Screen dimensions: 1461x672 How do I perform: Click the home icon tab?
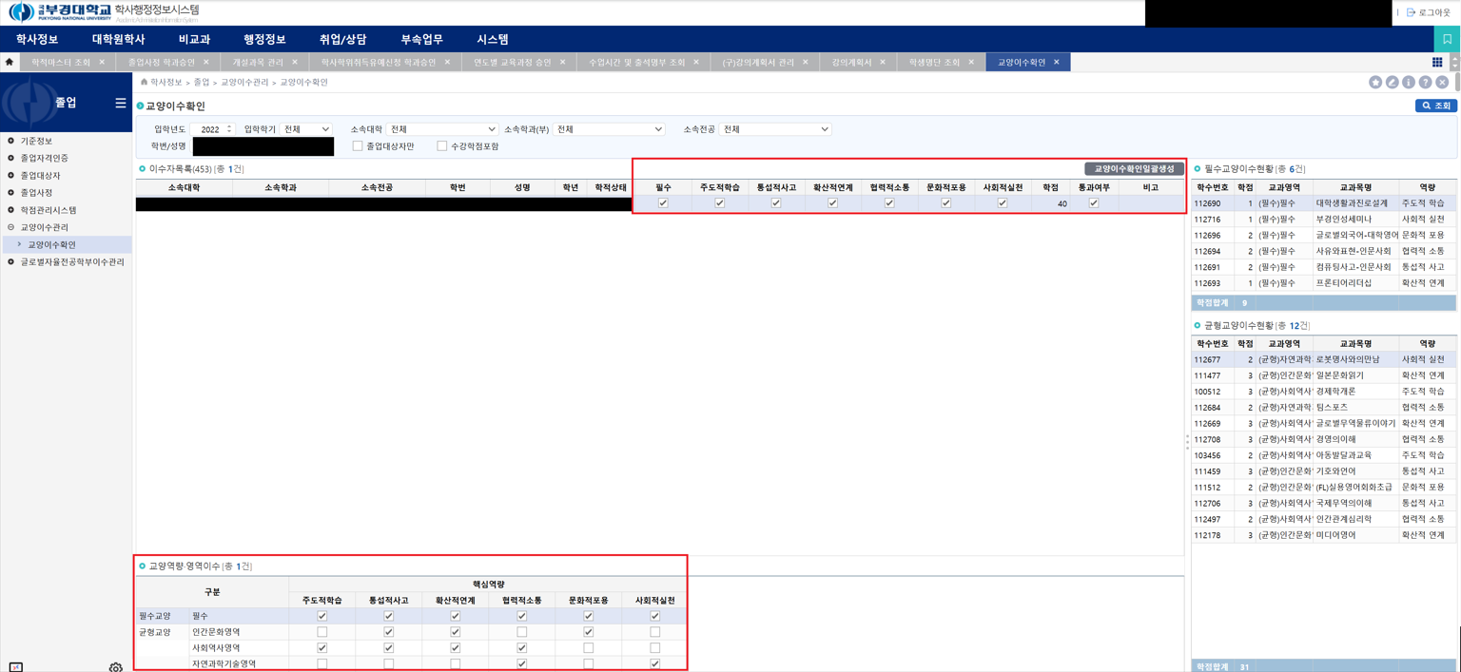[x=10, y=62]
